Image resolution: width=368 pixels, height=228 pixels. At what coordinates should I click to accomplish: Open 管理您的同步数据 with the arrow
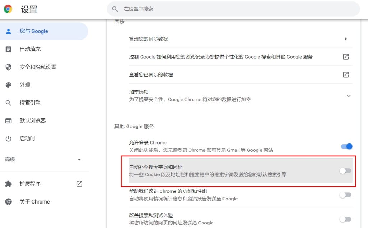pyautogui.click(x=346, y=39)
